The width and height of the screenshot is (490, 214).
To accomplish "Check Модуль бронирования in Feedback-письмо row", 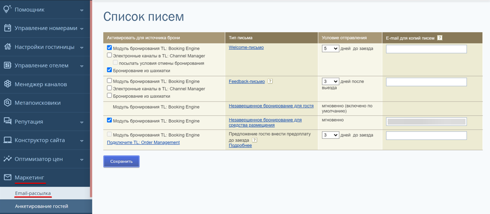I will (109, 81).
